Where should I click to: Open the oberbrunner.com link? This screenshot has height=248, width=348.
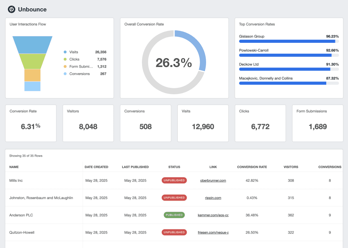click(x=213, y=180)
